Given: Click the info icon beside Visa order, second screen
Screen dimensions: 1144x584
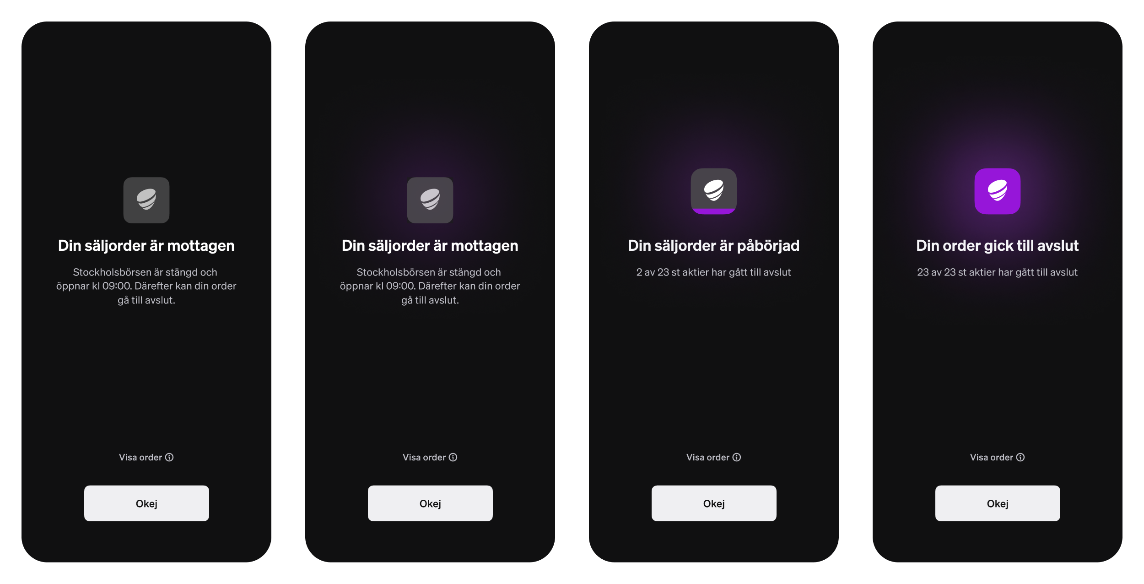Looking at the screenshot, I should (453, 457).
